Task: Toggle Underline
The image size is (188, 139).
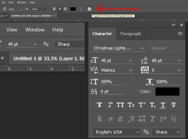Action: 163,105
